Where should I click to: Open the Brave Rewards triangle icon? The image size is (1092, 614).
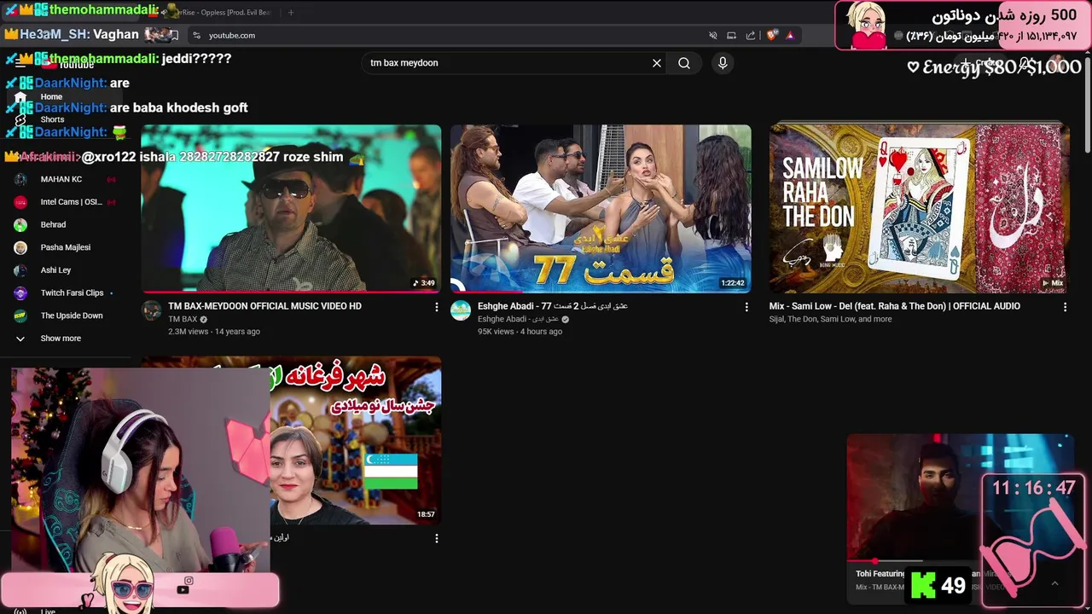click(x=790, y=35)
